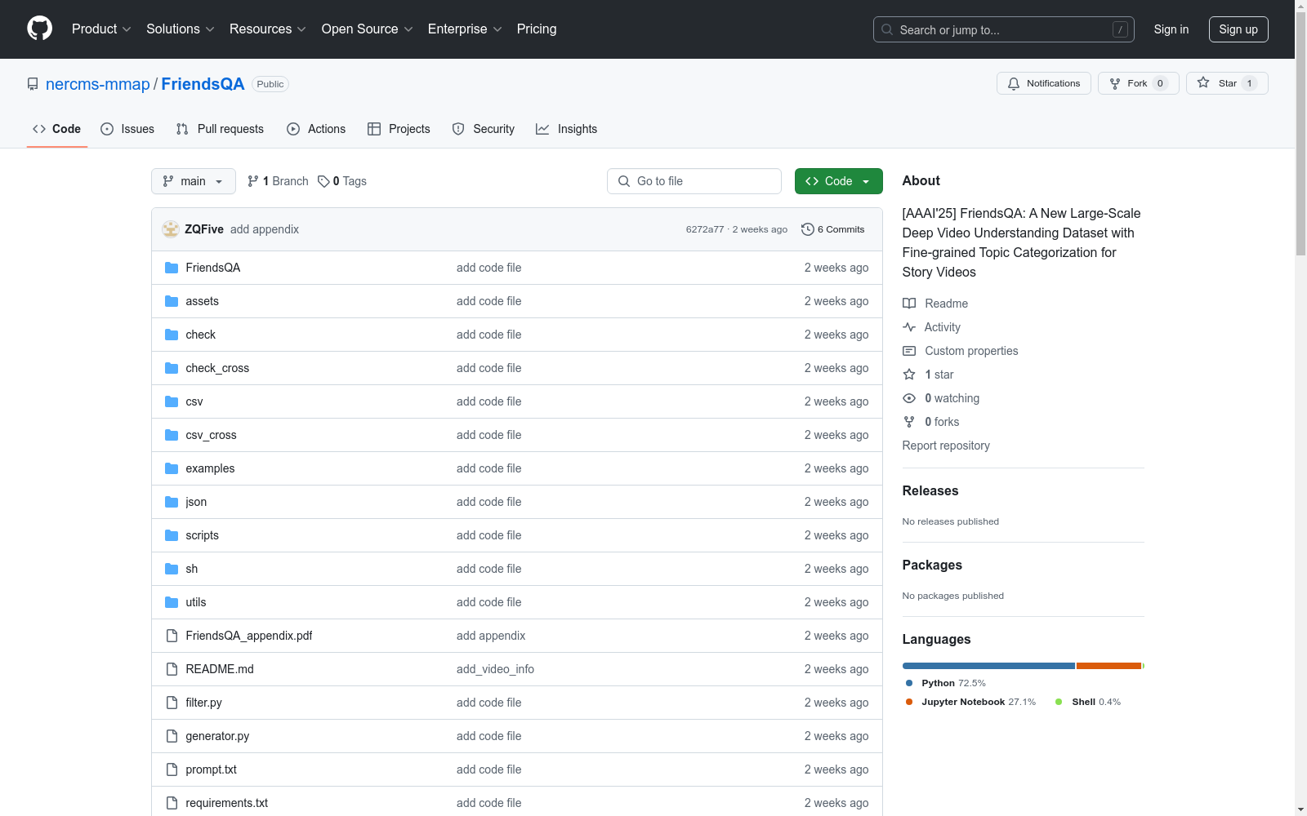Open the branches list icon link

click(x=278, y=181)
